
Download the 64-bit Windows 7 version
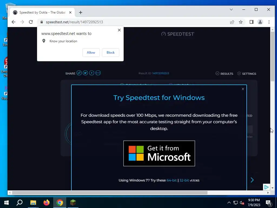pos(172,180)
